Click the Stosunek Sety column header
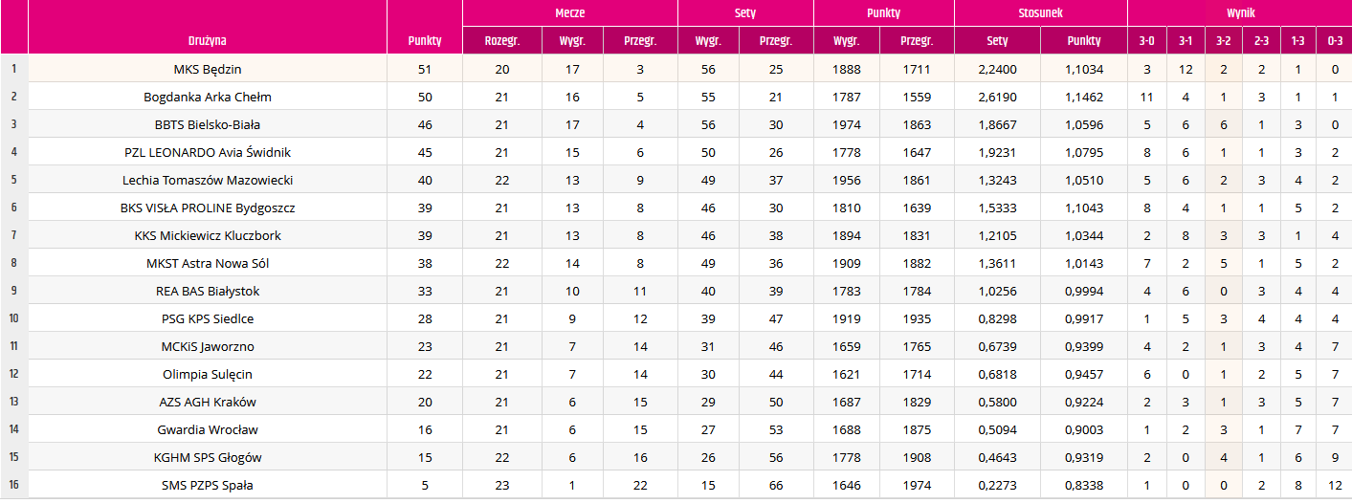This screenshot has height=503, width=1352. [997, 41]
